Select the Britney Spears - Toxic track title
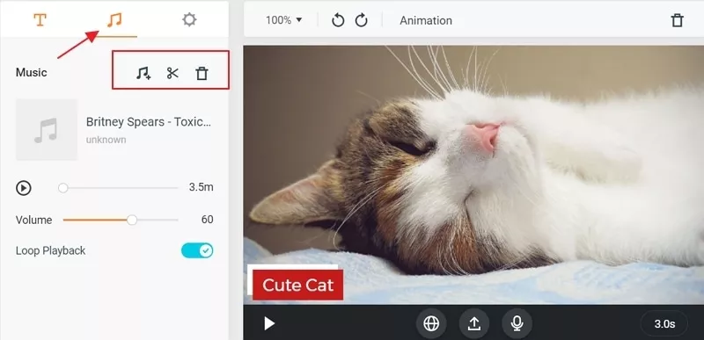The image size is (704, 340). [148, 121]
